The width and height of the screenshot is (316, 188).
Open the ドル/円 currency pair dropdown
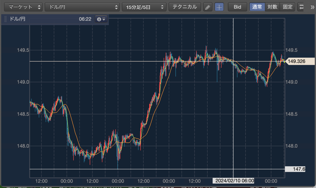tap(82, 7)
